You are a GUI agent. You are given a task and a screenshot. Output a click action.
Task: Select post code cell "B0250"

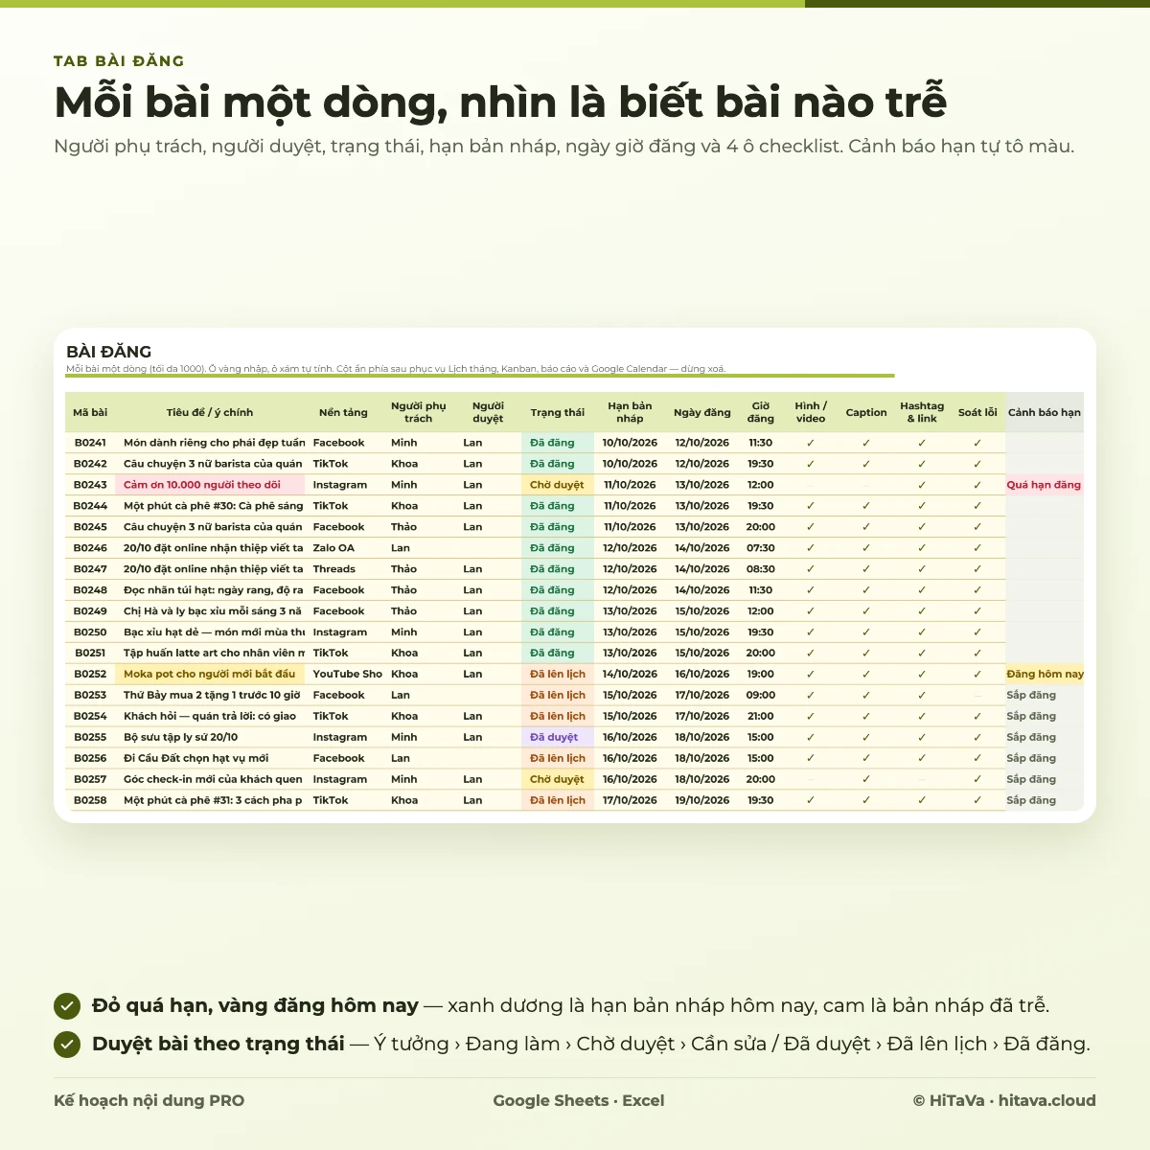tap(90, 632)
